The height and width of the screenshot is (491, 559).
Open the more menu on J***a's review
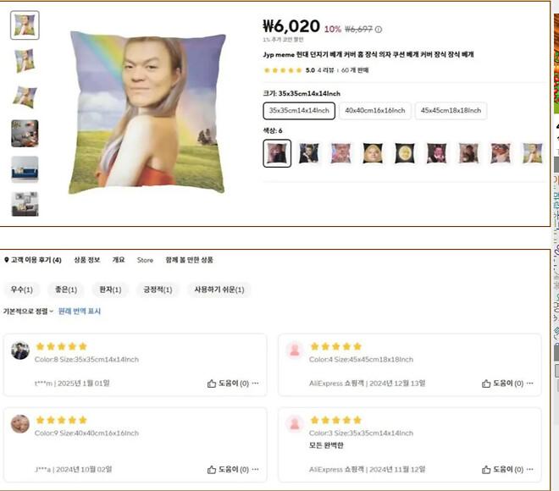click(x=256, y=469)
